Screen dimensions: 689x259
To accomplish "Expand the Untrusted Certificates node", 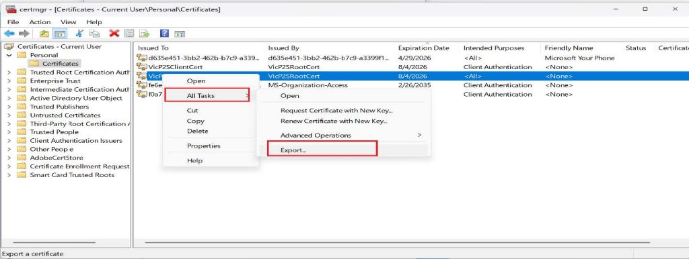I will 9,115.
